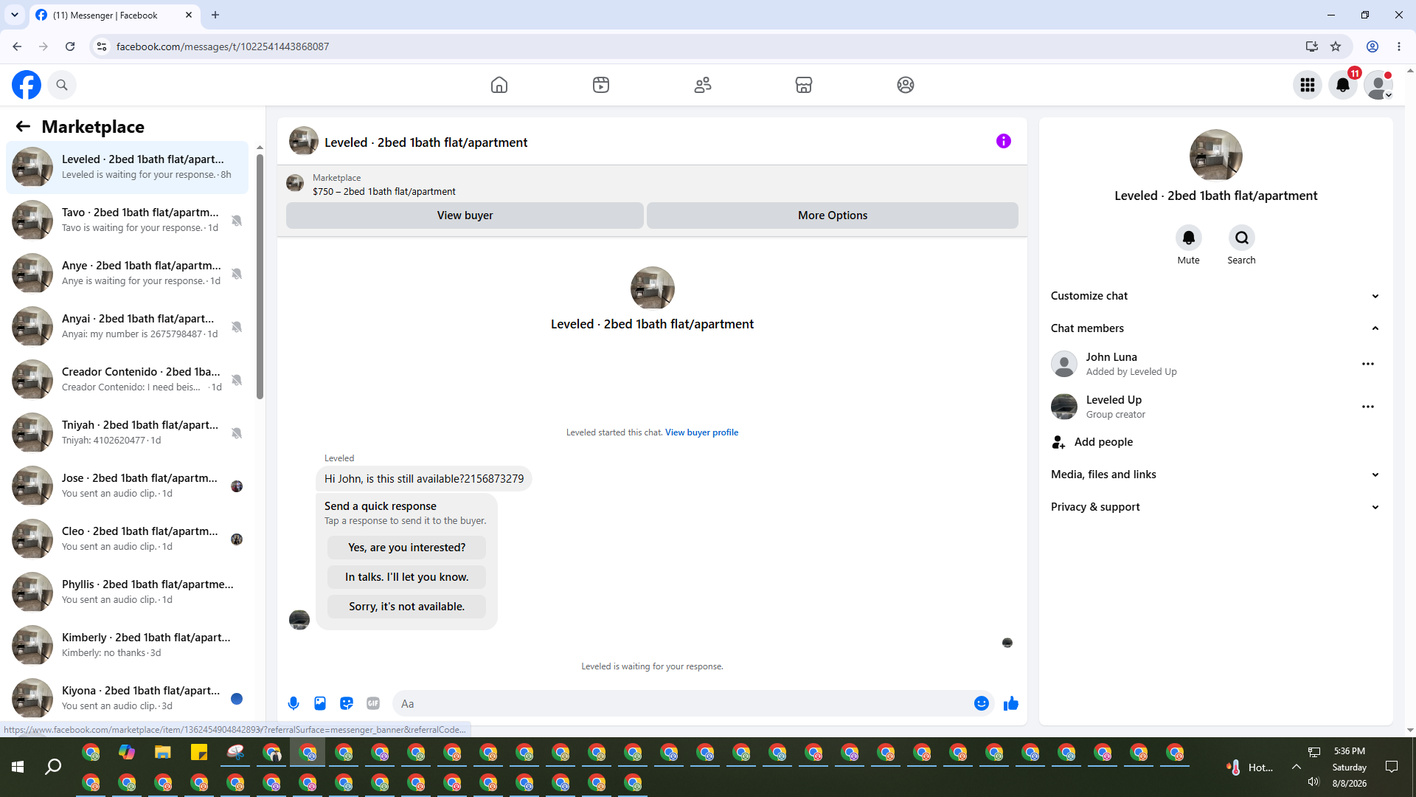Open member options for John Luna
Image resolution: width=1416 pixels, height=797 pixels.
point(1368,364)
